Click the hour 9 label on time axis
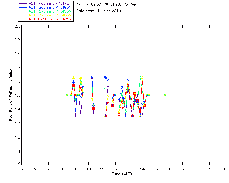The height and width of the screenshot is (183, 229). tap(75, 169)
